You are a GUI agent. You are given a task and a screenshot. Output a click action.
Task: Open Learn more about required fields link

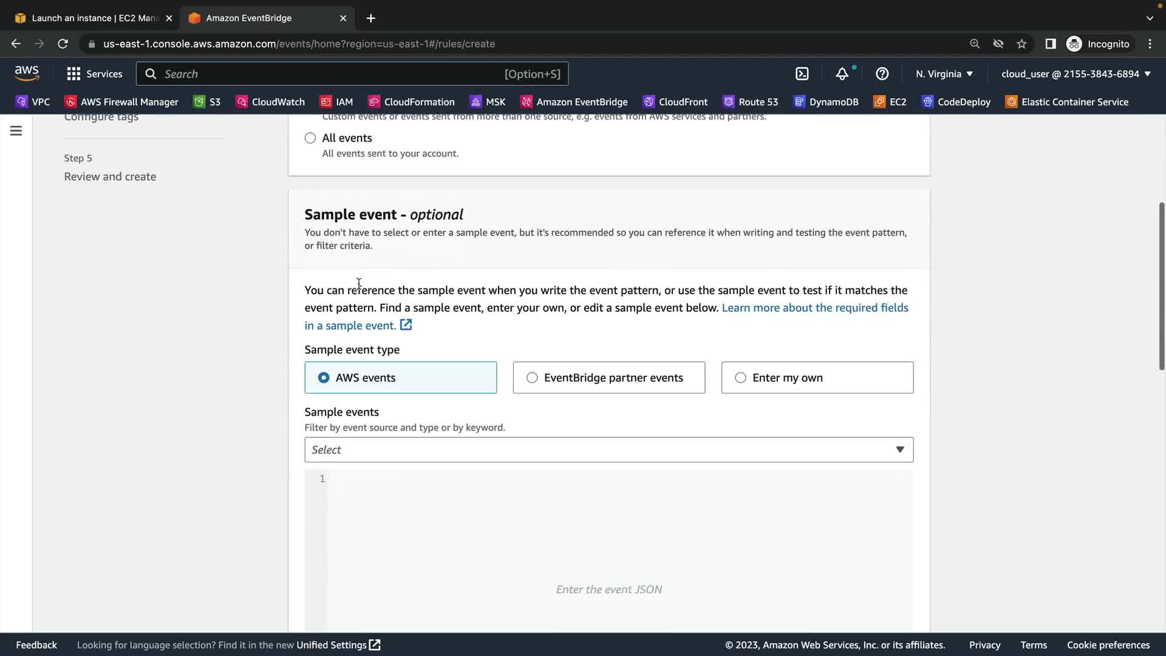(x=814, y=308)
